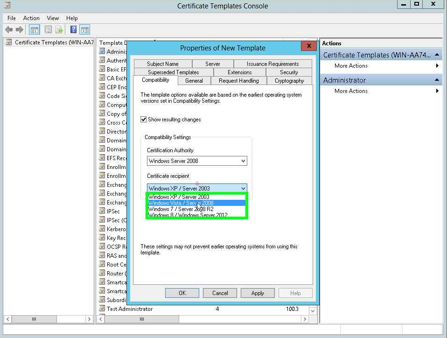Viewport: 447px width, 338px height.
Task: Switch to the Subject Name tab
Action: (163, 63)
